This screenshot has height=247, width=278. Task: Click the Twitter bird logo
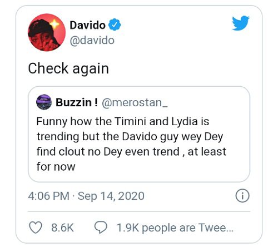pyautogui.click(x=241, y=23)
